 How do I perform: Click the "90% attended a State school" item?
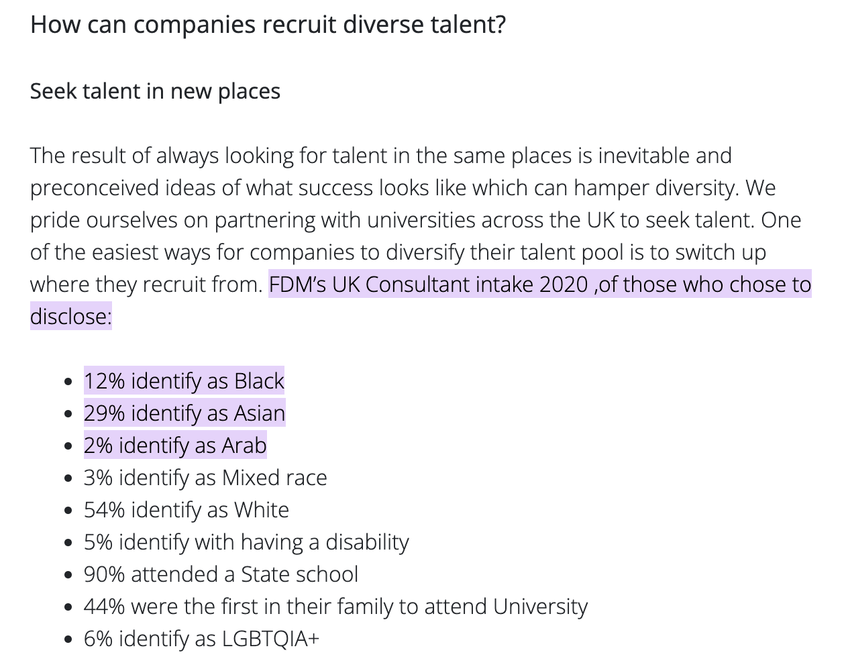click(x=221, y=574)
